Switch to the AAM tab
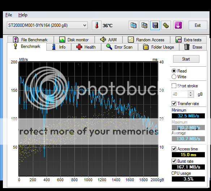This screenshot has width=211, height=191. tap(109, 40)
